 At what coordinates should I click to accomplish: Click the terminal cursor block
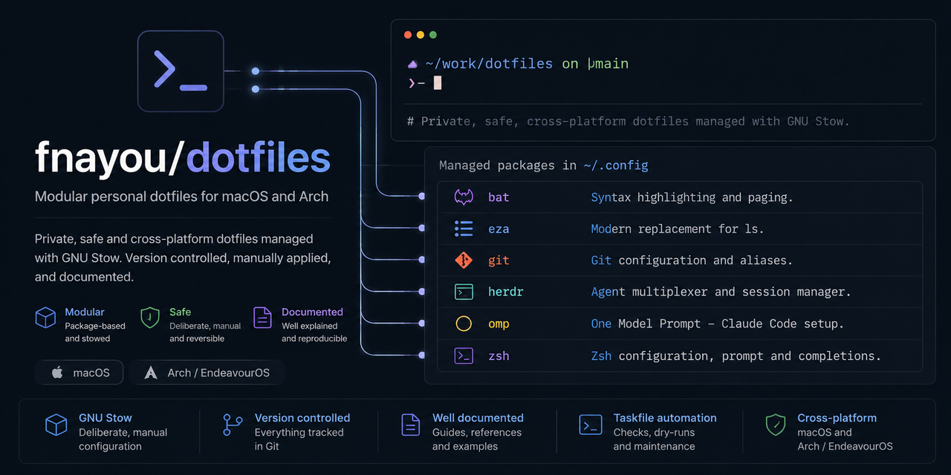[x=438, y=82]
